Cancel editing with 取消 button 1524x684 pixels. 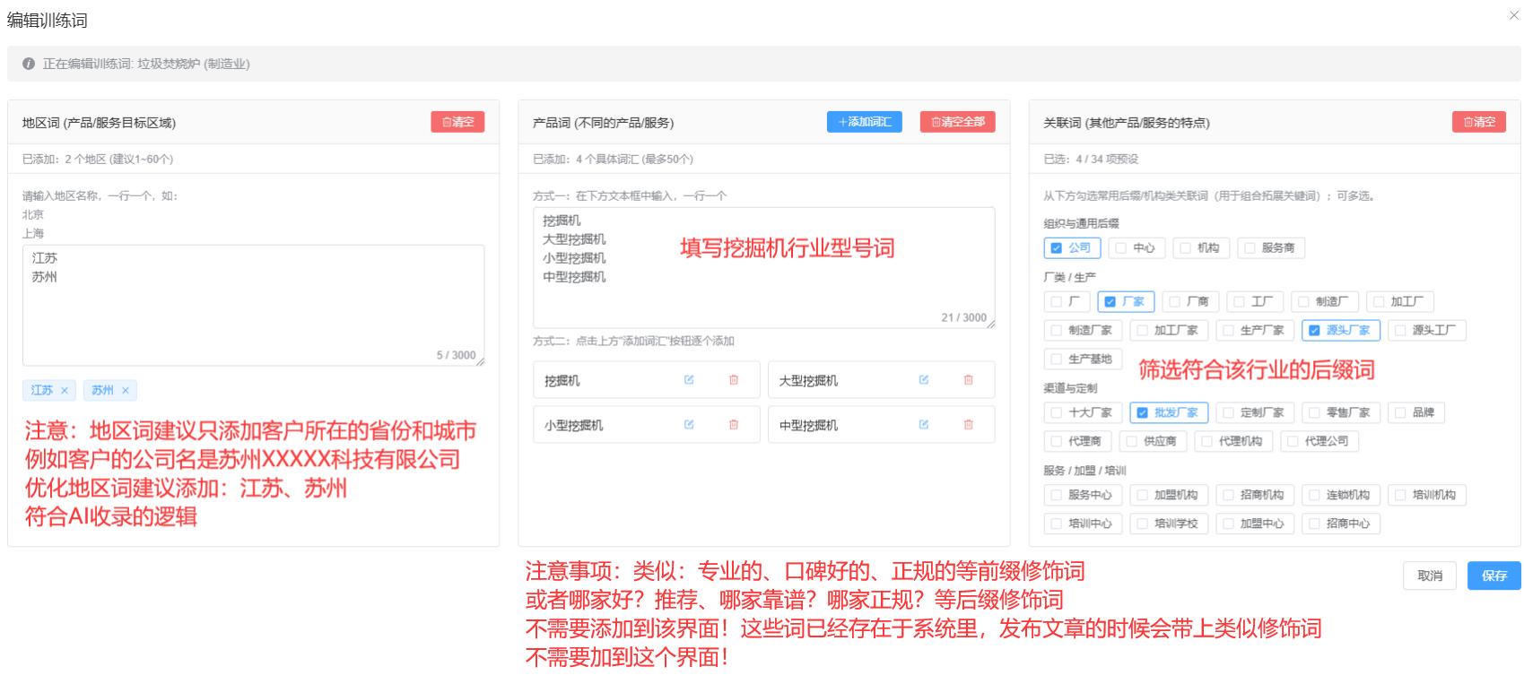pyautogui.click(x=1430, y=576)
